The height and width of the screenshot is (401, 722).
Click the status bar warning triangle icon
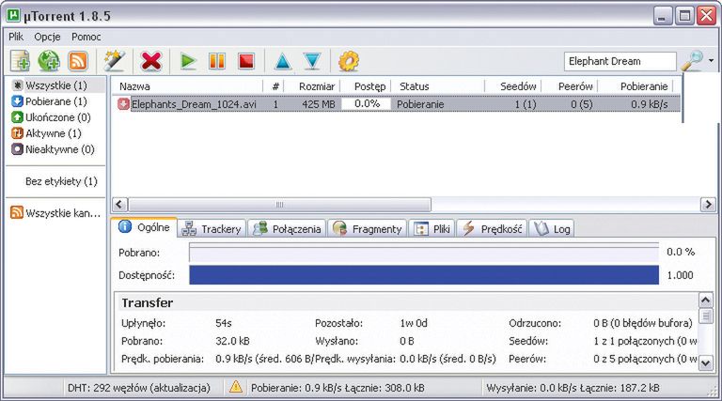coord(236,387)
